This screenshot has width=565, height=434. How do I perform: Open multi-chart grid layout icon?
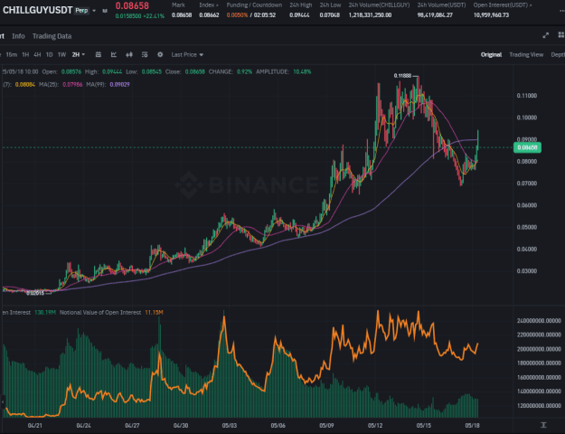tap(561, 35)
